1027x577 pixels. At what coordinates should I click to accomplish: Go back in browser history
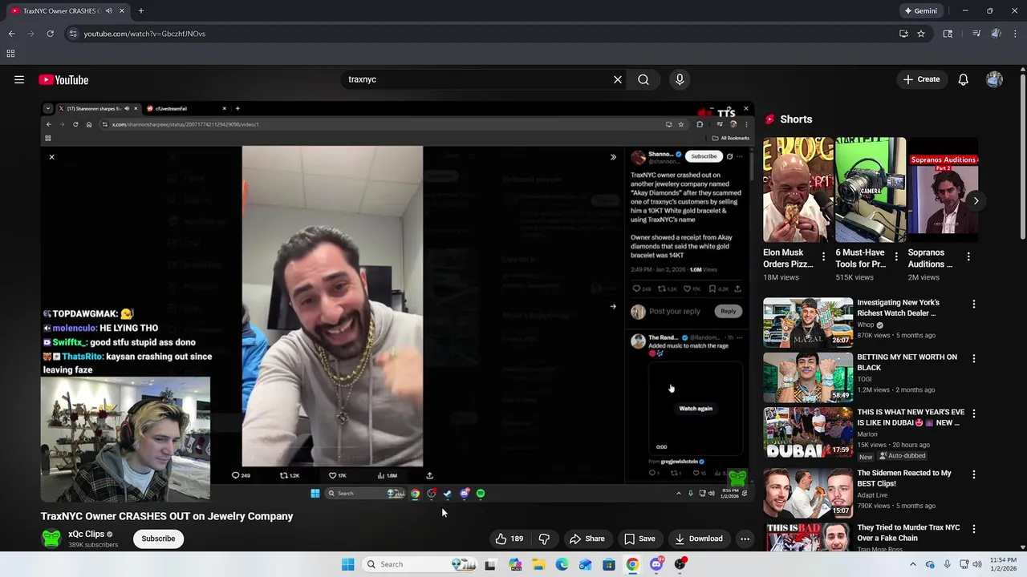click(x=11, y=34)
